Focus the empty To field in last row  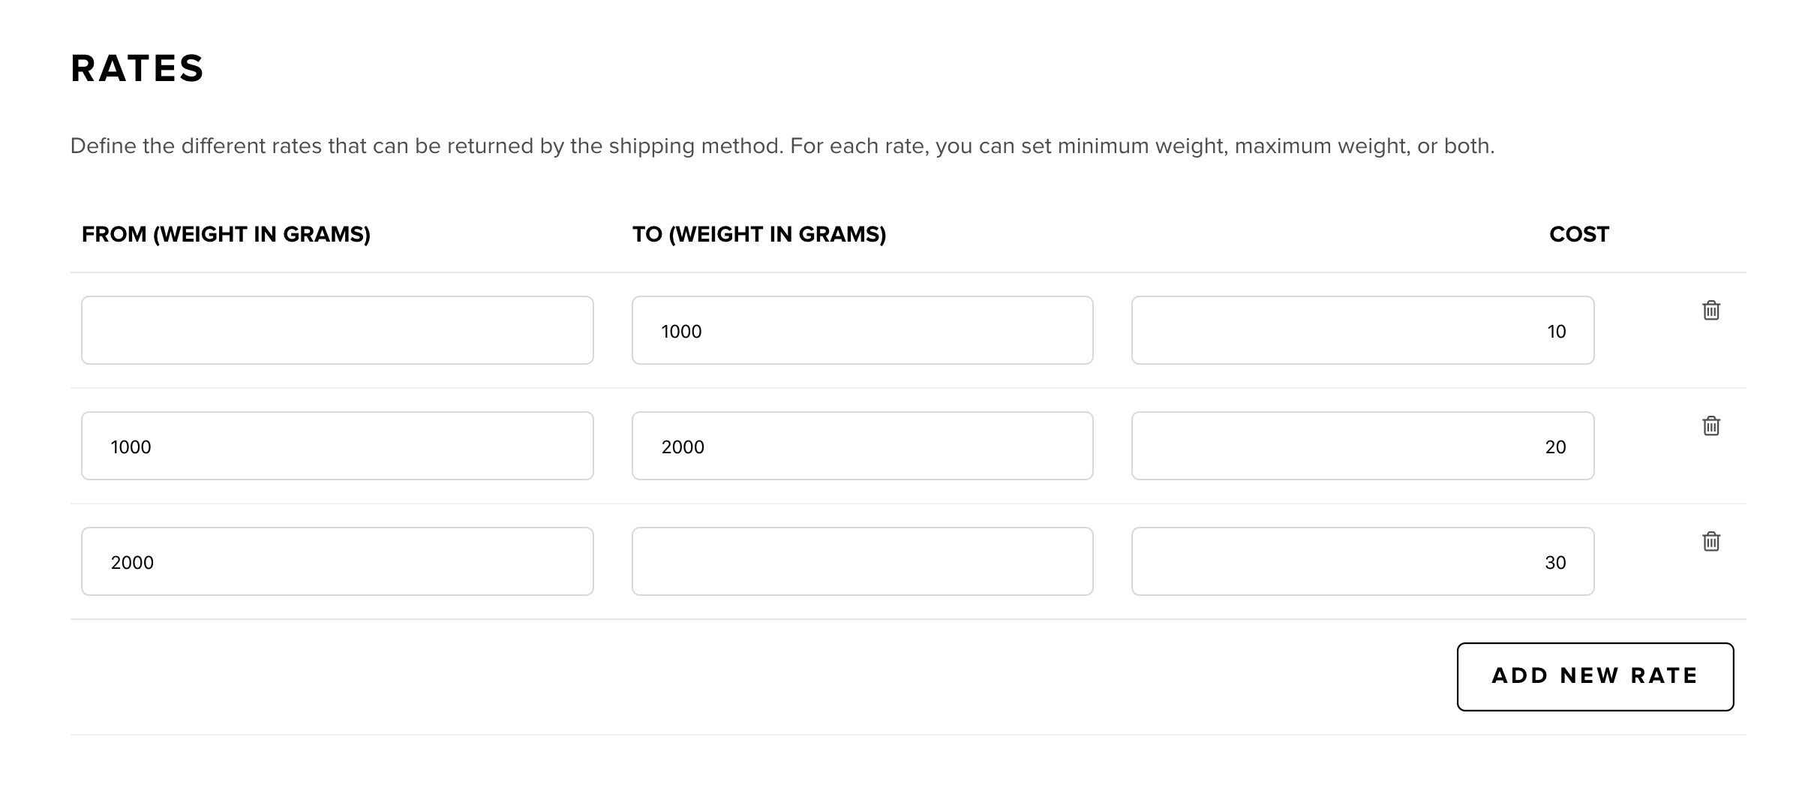[x=862, y=561]
